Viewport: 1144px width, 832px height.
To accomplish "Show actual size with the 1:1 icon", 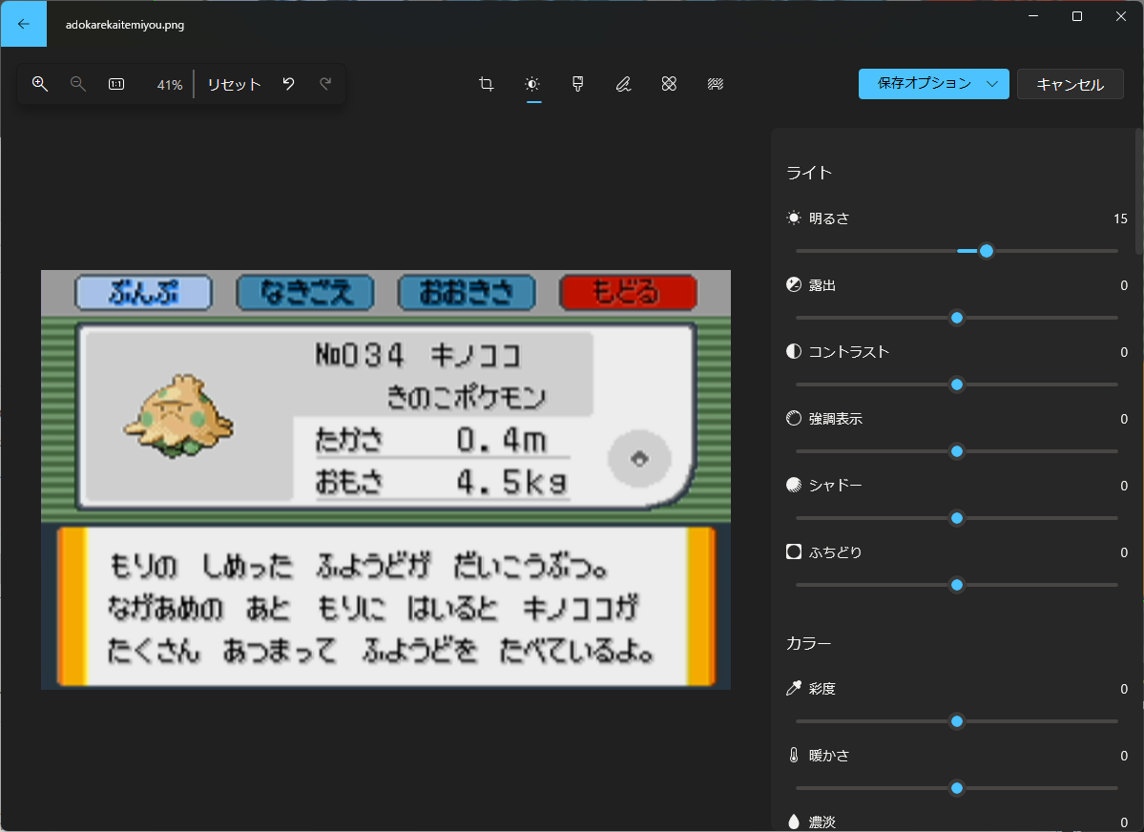I will click(x=116, y=84).
